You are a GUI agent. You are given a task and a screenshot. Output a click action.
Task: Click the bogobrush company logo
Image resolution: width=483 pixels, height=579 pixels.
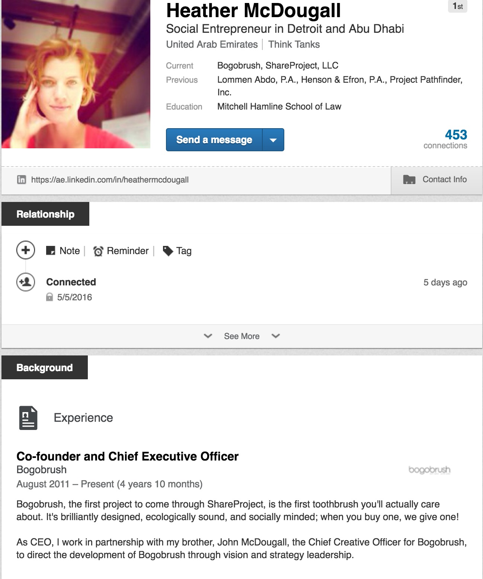(x=429, y=469)
